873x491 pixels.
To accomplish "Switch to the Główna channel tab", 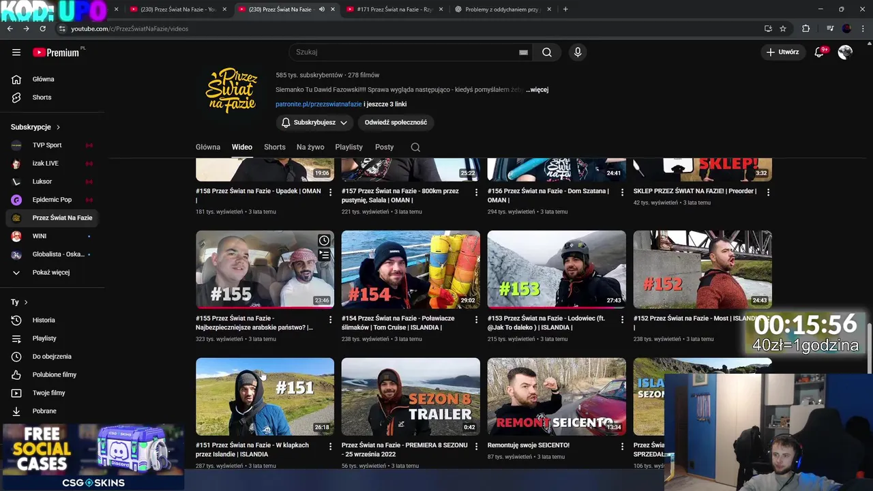I will pos(208,147).
